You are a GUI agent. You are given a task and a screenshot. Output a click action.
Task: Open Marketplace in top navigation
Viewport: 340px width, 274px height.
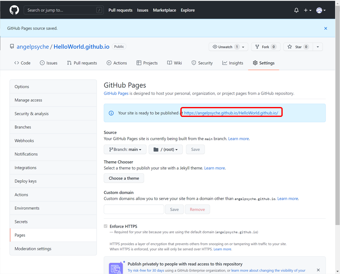[x=165, y=10]
